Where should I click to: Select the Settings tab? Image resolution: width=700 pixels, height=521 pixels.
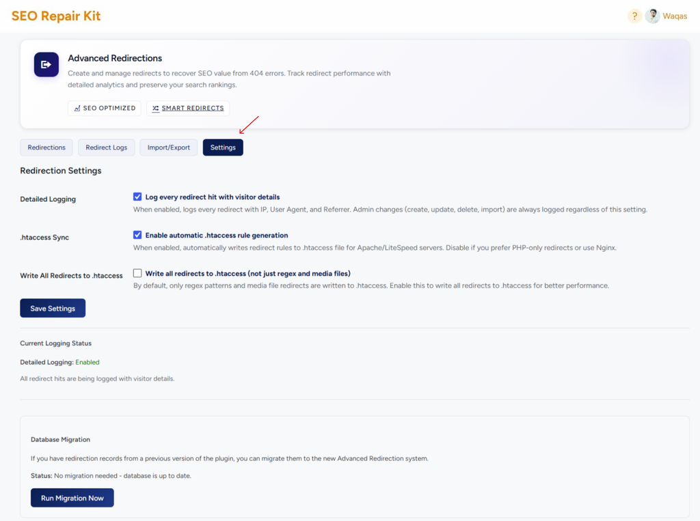[x=223, y=147]
